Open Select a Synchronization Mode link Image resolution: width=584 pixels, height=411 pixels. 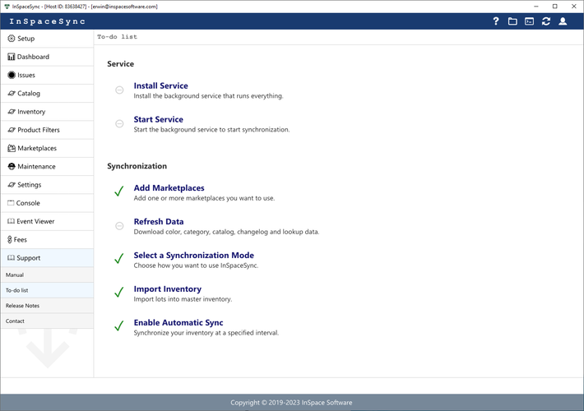tap(193, 256)
